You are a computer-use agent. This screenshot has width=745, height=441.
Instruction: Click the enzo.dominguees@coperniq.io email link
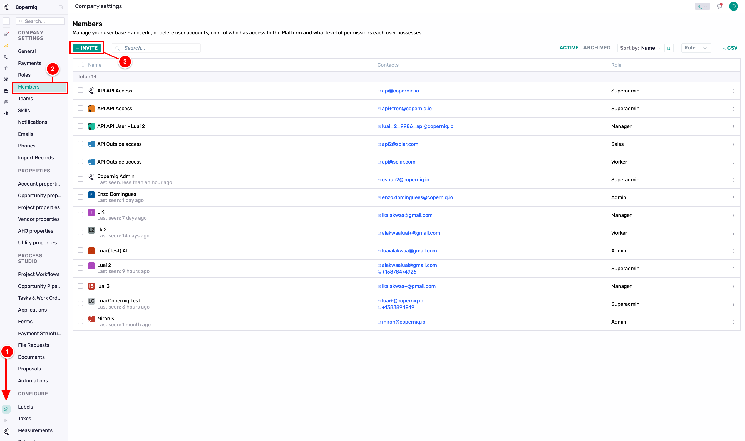417,197
